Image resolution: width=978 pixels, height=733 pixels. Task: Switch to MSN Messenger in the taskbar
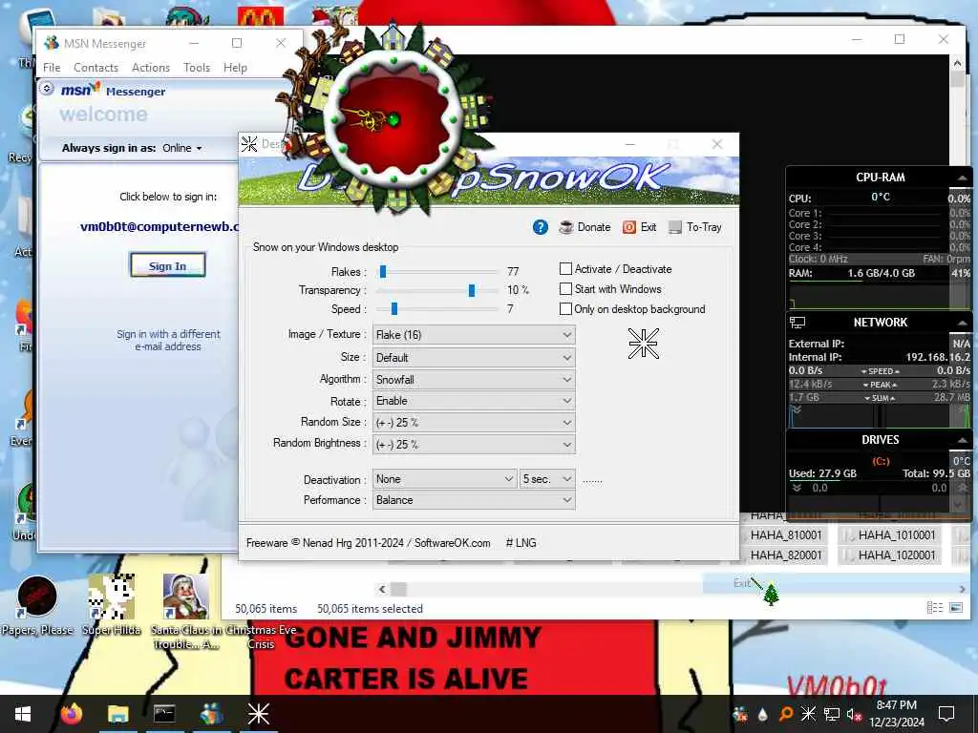[x=211, y=713]
